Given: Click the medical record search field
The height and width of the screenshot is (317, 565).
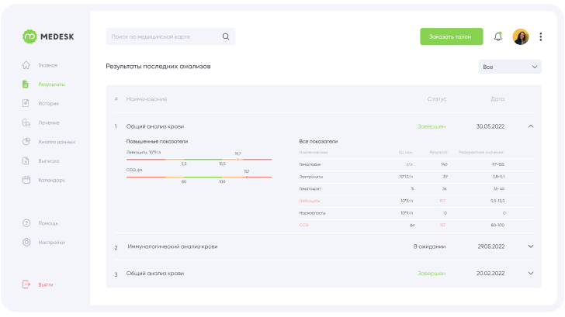Looking at the screenshot, I should click(171, 36).
